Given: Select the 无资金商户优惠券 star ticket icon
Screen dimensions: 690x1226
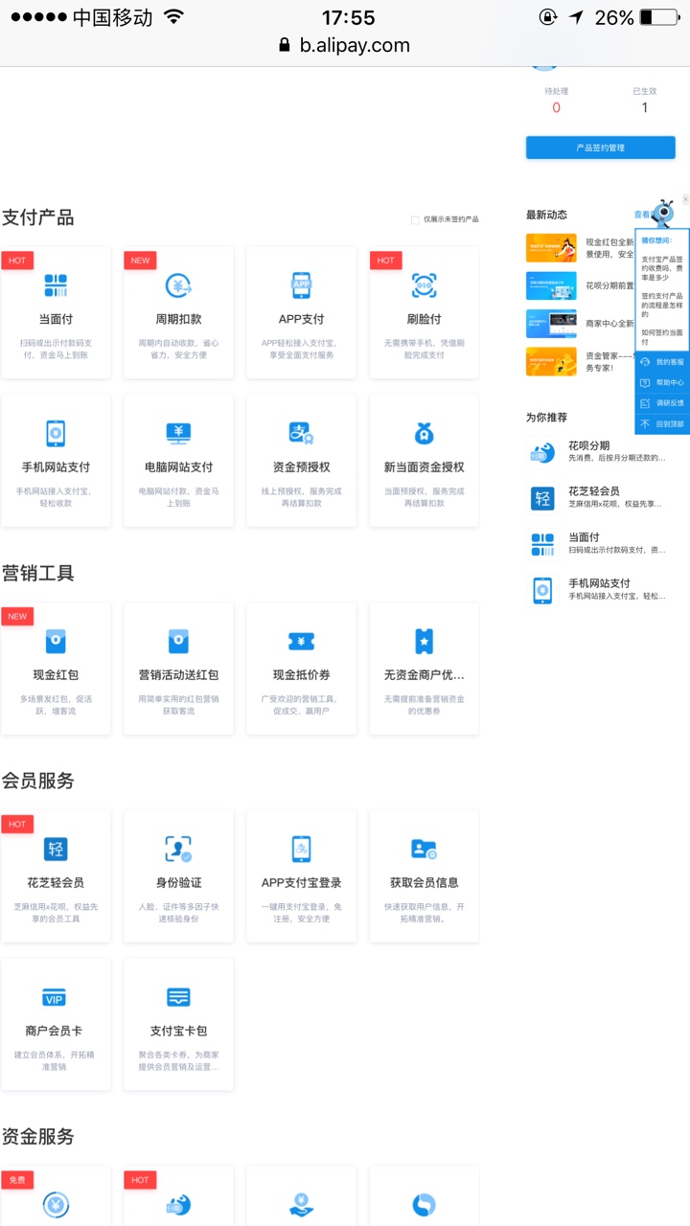Looking at the screenshot, I should (425, 642).
